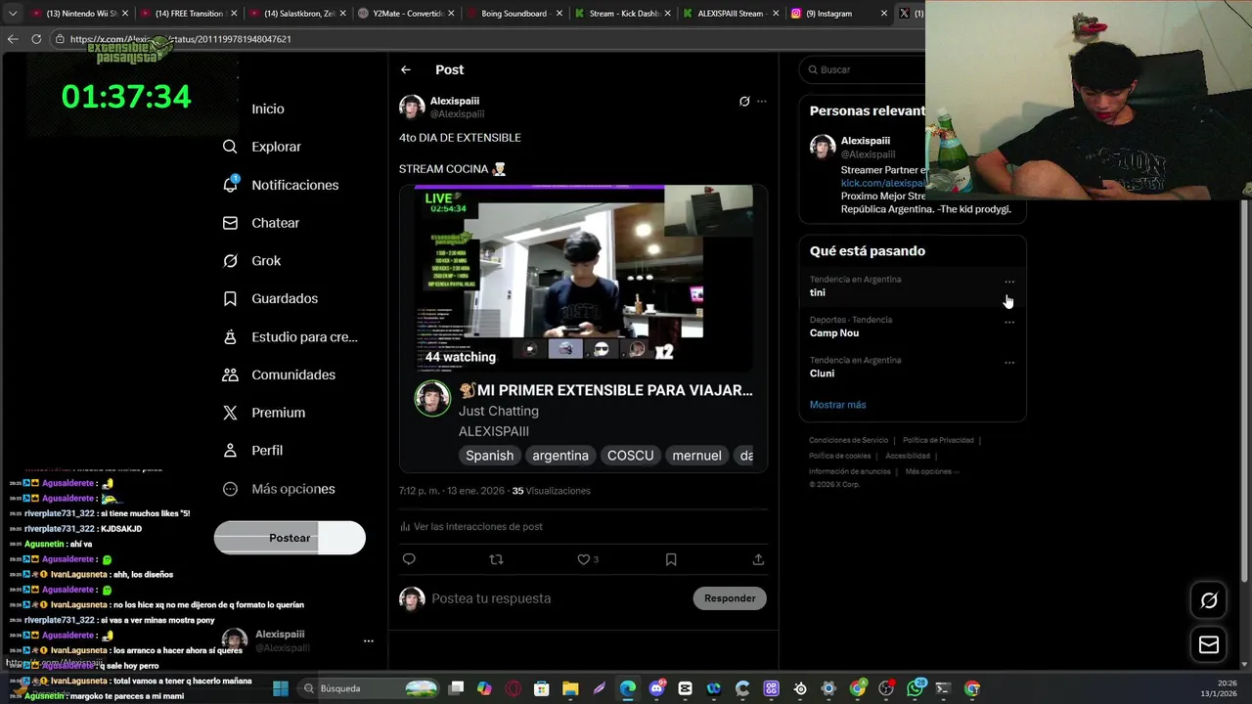The width and height of the screenshot is (1252, 704).
Task: Click the Grok logo icon in sidebar
Action: (230, 261)
